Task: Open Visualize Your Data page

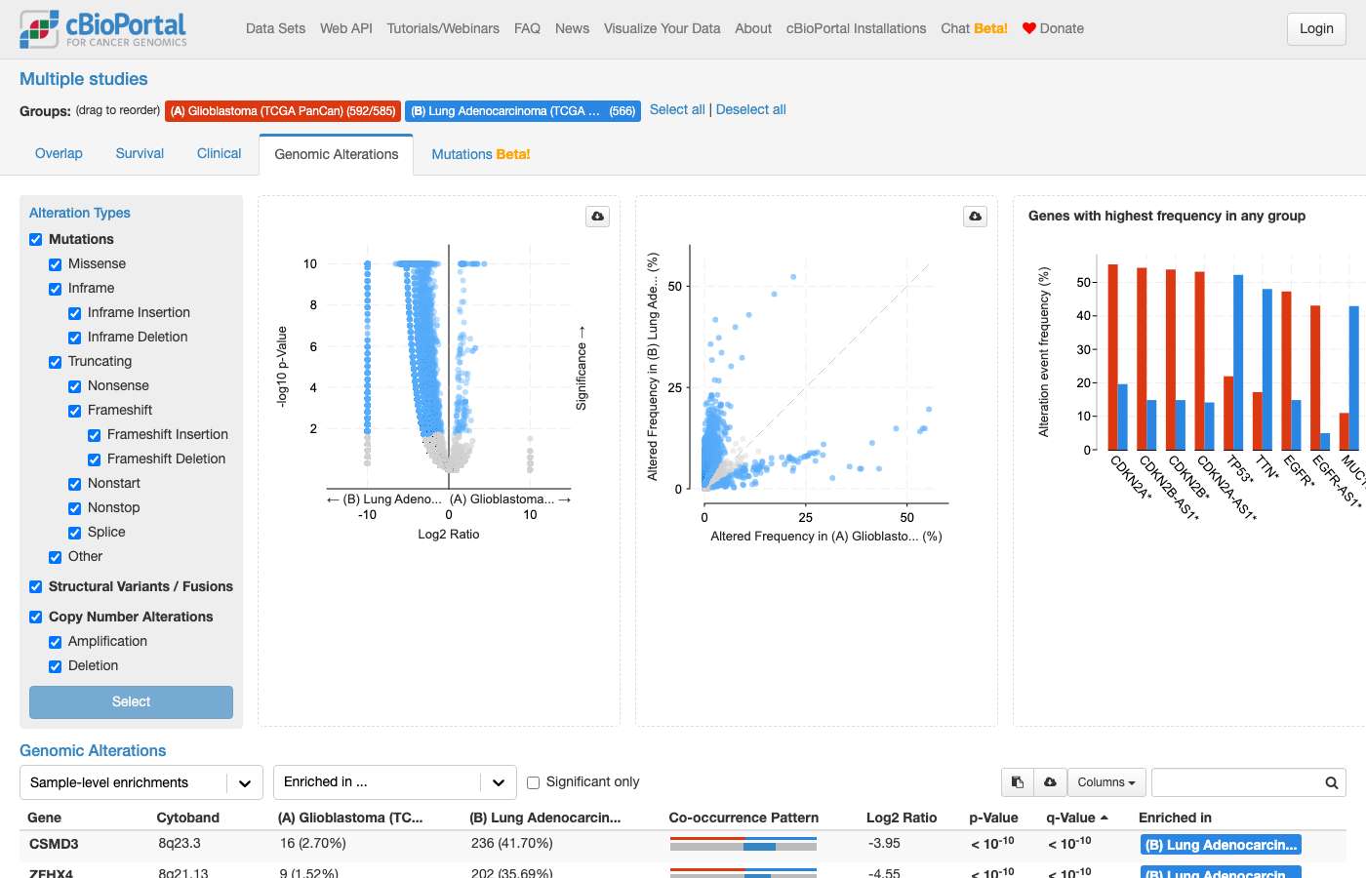Action: 662,28
